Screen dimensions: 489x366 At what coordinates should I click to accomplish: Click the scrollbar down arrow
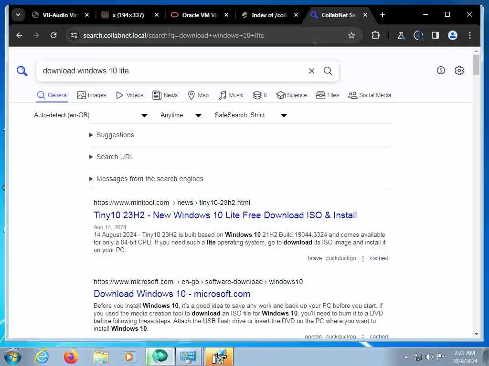pyautogui.click(x=476, y=334)
